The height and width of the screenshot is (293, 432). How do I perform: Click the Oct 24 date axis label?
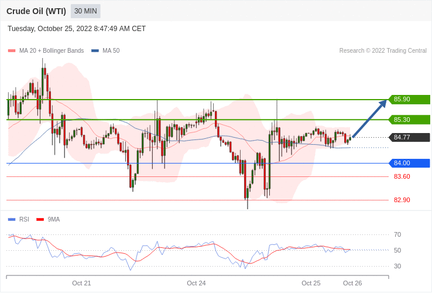point(196,283)
